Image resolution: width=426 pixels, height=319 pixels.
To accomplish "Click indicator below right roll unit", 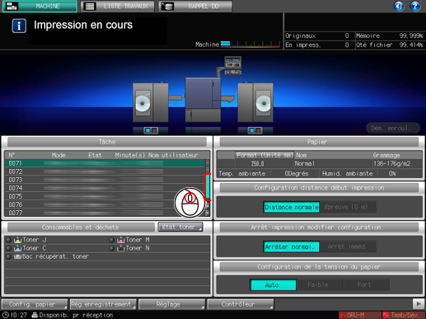I will [x=255, y=130].
